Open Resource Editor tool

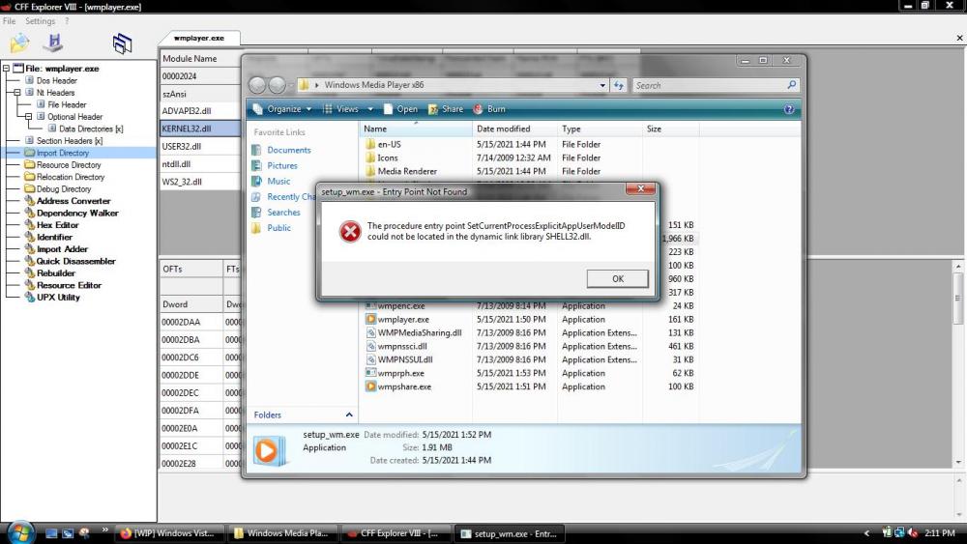point(69,285)
